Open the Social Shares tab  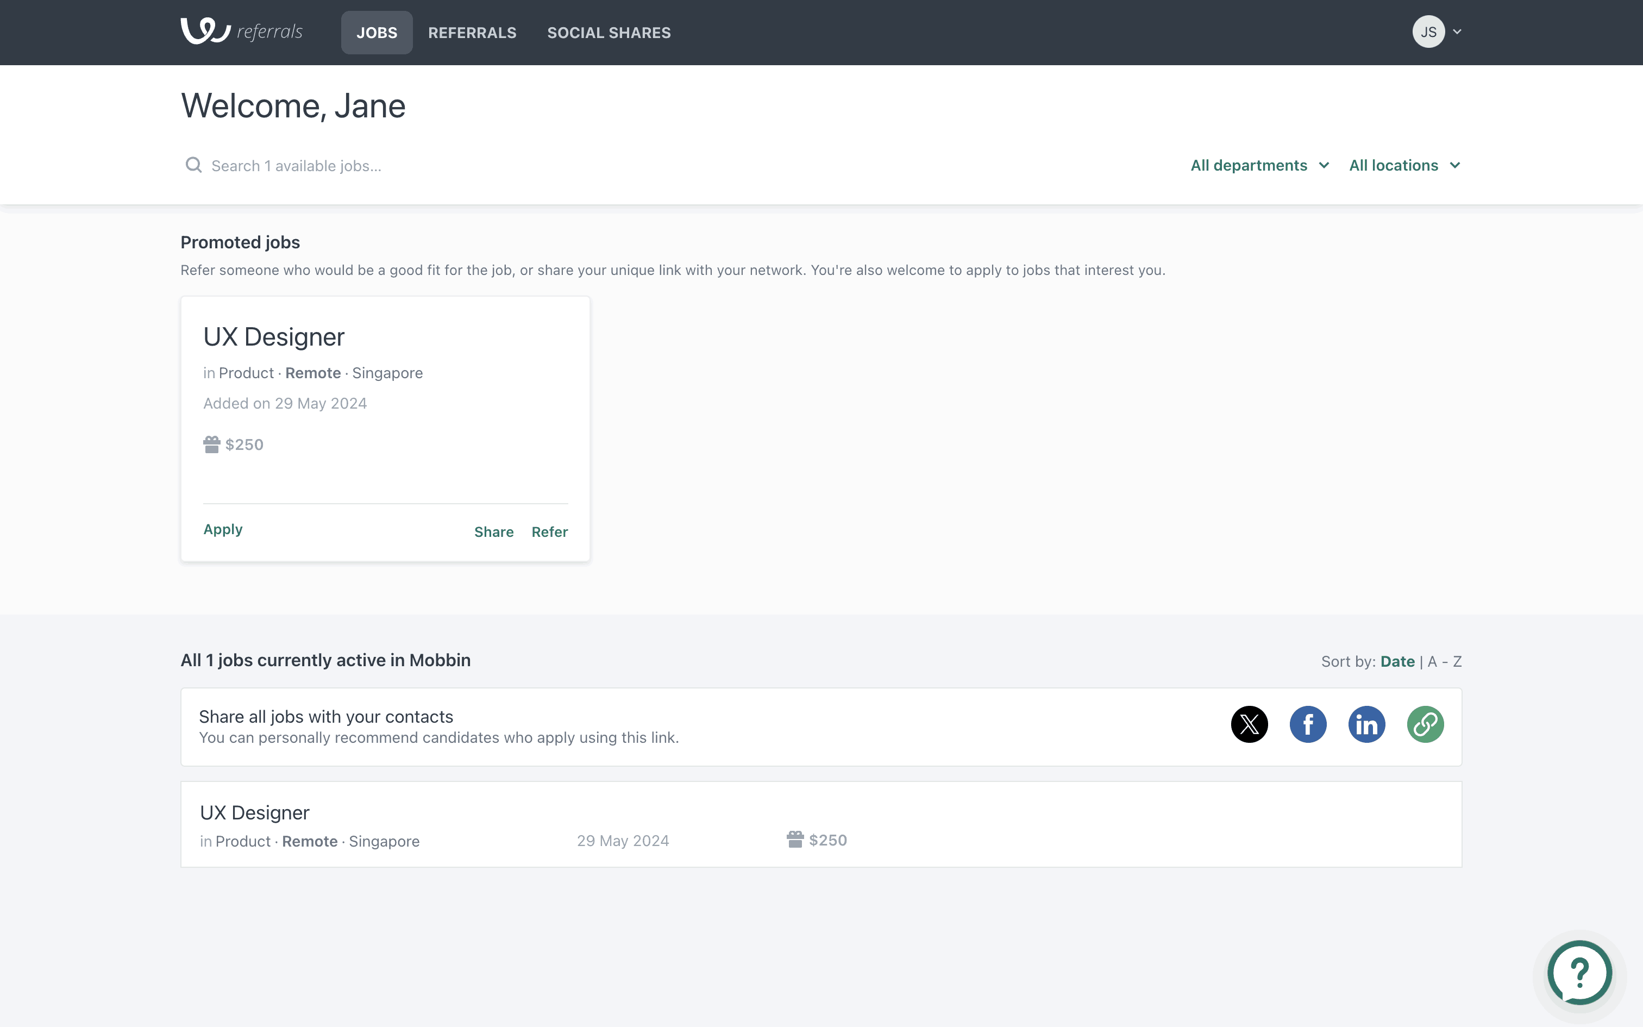pos(609,33)
